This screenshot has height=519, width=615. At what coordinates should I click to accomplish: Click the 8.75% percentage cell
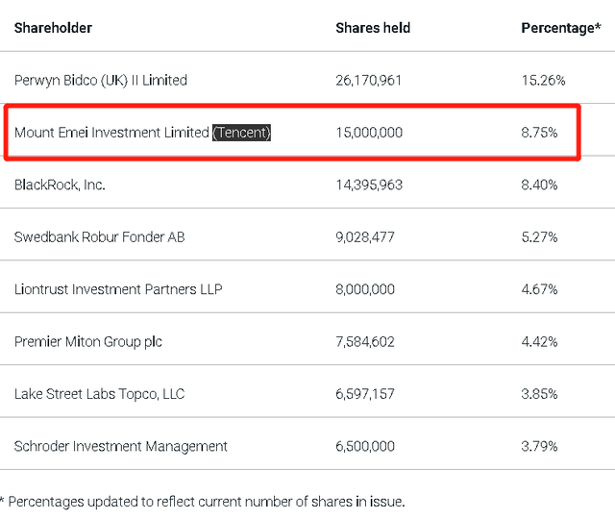click(539, 133)
